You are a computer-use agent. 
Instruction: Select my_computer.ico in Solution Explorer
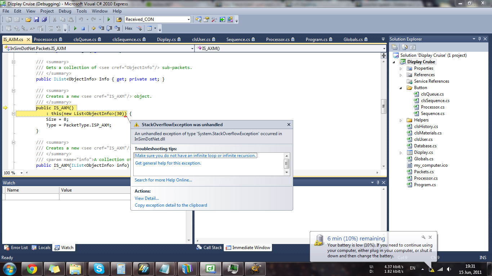click(431, 165)
